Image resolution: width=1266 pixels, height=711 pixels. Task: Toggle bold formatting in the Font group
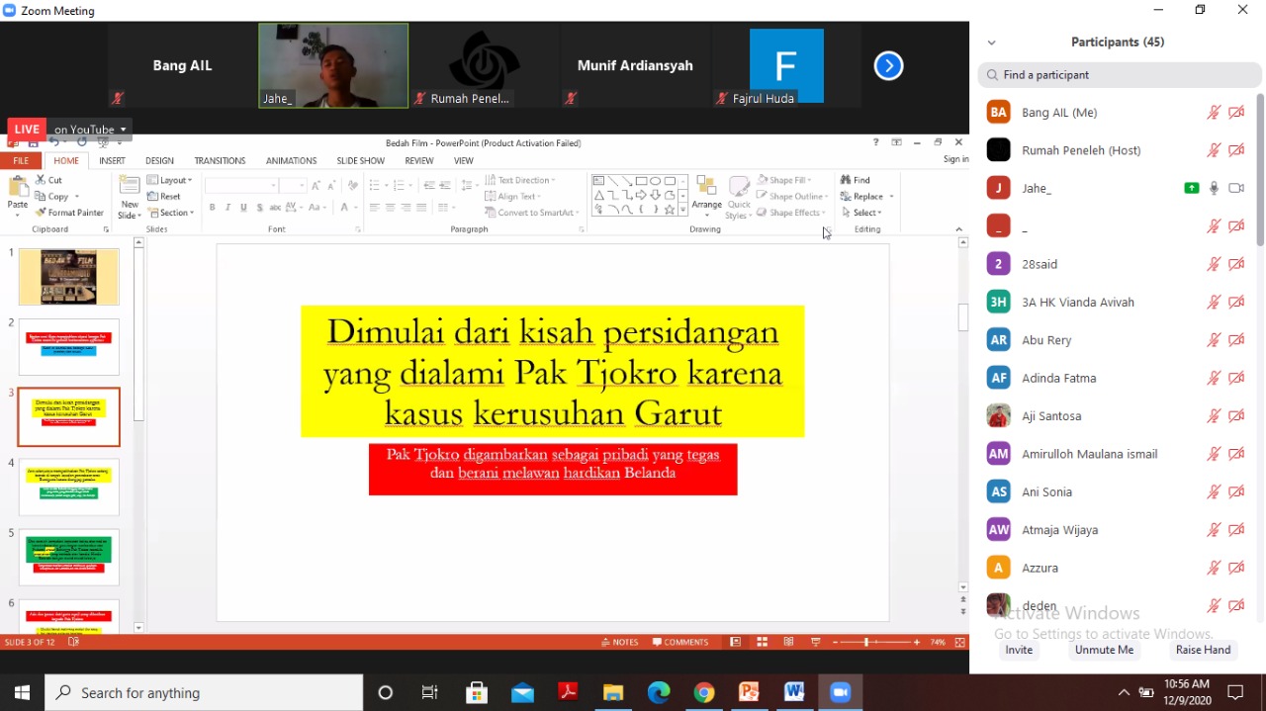pos(212,208)
